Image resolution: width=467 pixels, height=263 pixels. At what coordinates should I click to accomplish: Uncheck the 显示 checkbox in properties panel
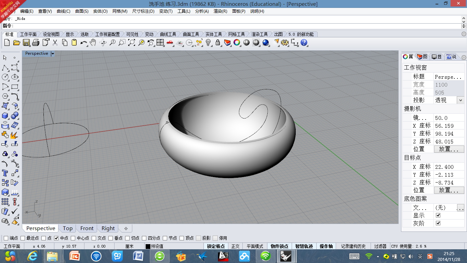coord(438,215)
